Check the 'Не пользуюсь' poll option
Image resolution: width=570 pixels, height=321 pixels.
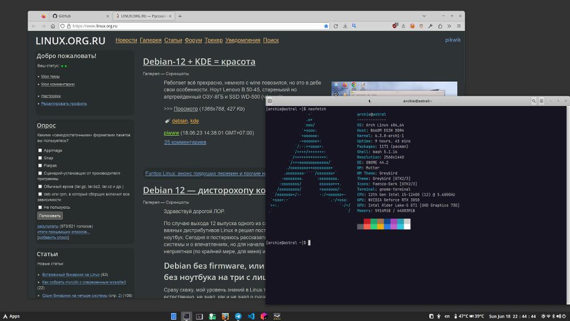point(40,207)
